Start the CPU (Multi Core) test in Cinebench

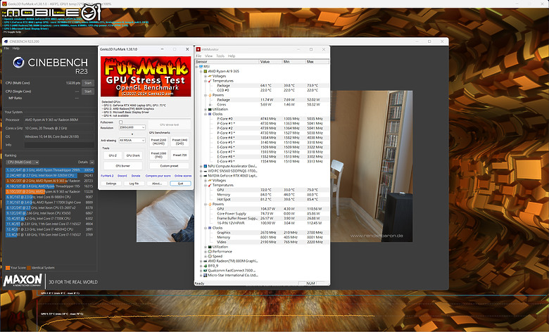88,83
